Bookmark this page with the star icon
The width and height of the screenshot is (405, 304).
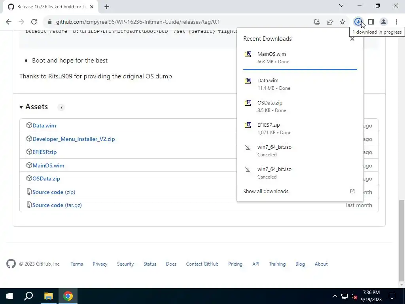[x=343, y=22]
